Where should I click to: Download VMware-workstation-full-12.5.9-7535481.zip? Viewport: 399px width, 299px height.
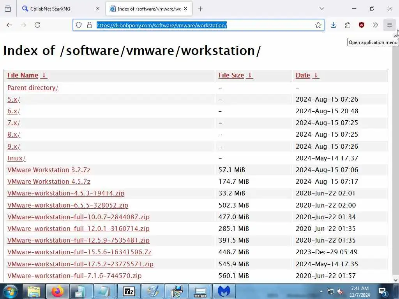(78, 240)
